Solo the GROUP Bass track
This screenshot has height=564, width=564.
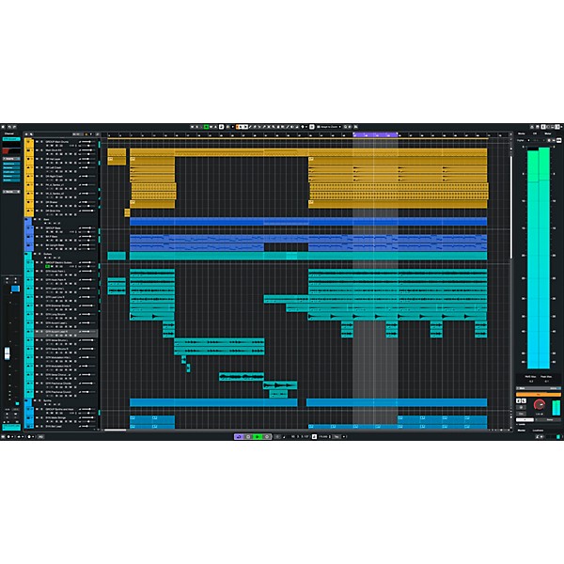41,228
